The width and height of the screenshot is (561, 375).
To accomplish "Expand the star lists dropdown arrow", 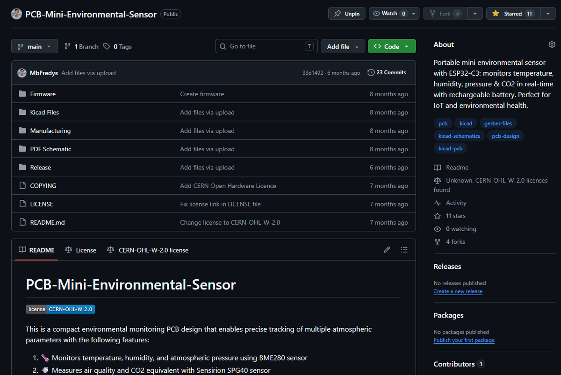I will coord(548,14).
